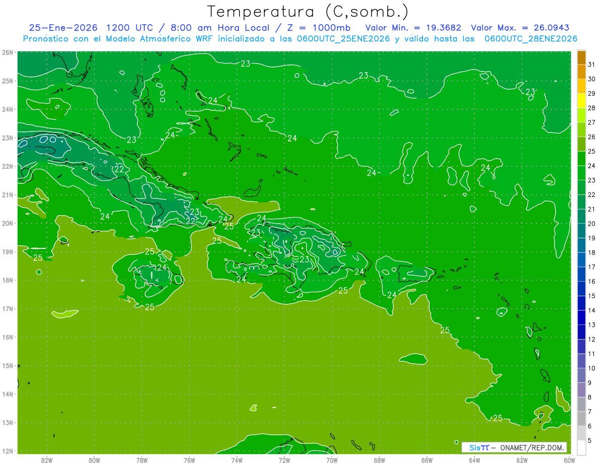This screenshot has height=467, width=605.
Task: Click the 68W longitude axis label
Action: pyautogui.click(x=379, y=460)
